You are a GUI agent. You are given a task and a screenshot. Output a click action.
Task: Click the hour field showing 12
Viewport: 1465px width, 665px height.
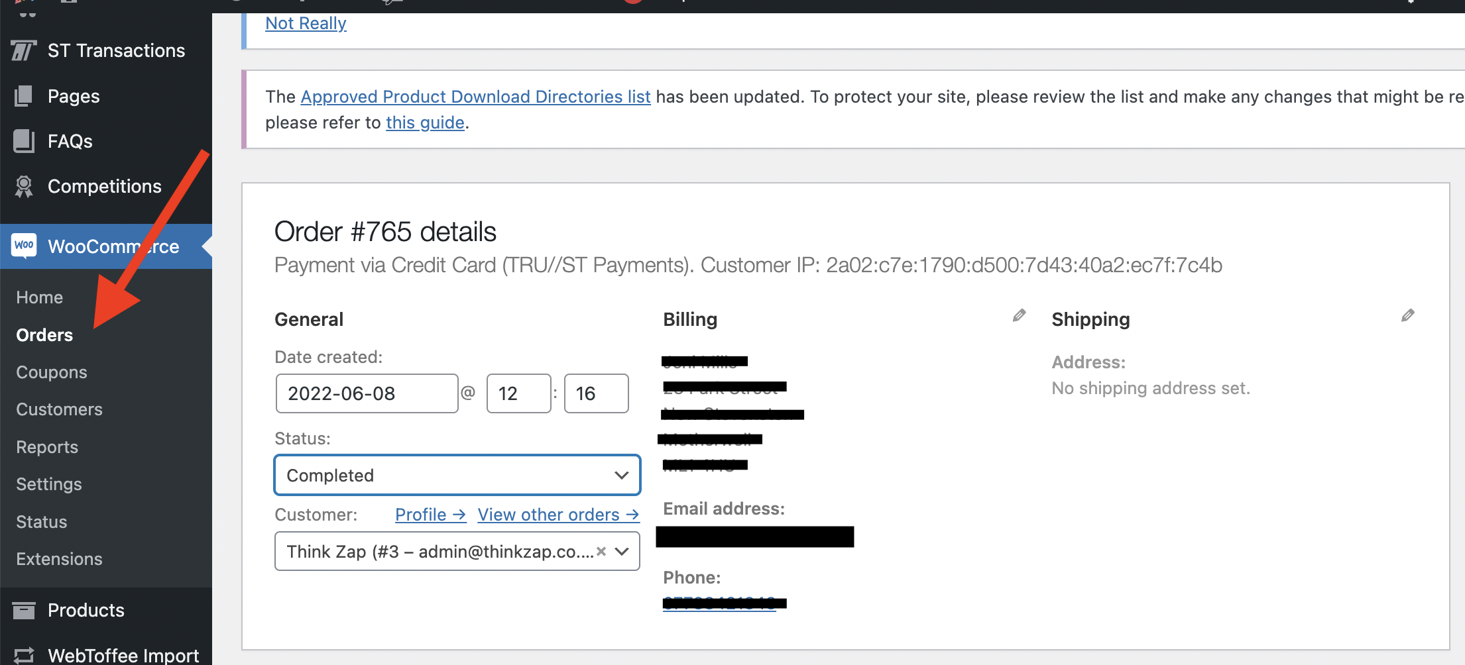519,393
